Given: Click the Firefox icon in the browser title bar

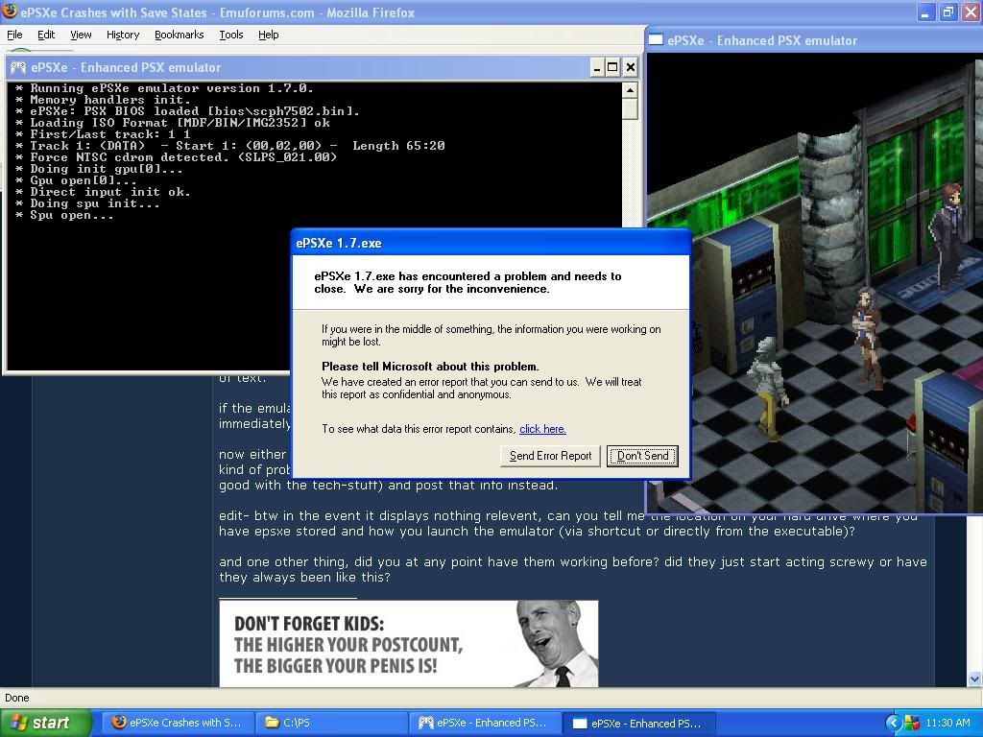Looking at the screenshot, I should coord(11,12).
